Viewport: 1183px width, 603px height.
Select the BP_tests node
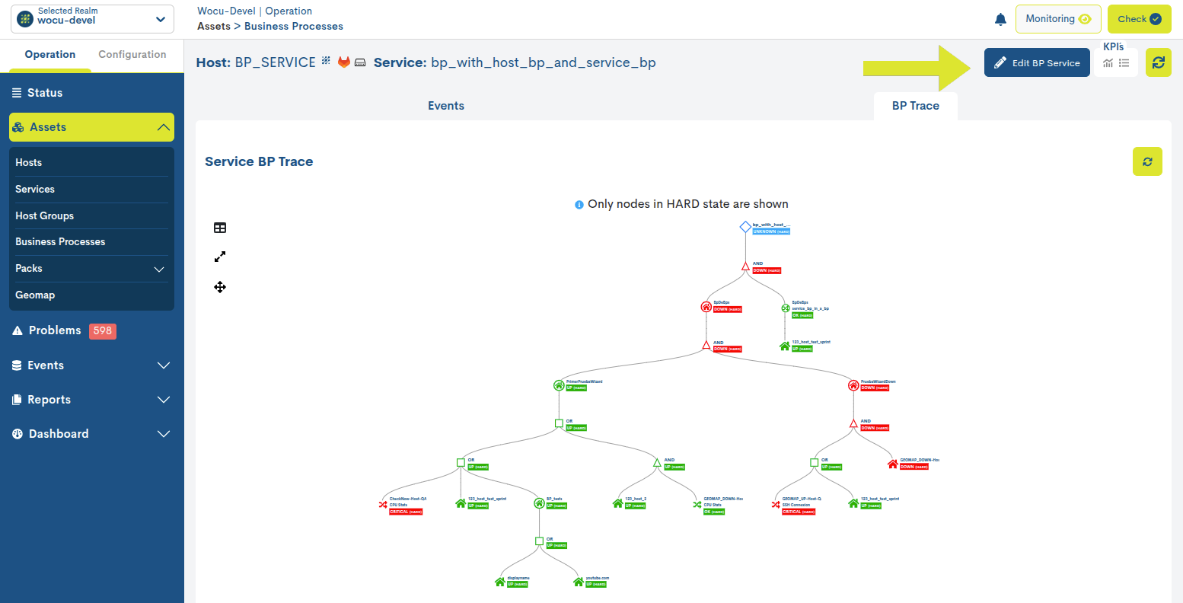(x=539, y=503)
